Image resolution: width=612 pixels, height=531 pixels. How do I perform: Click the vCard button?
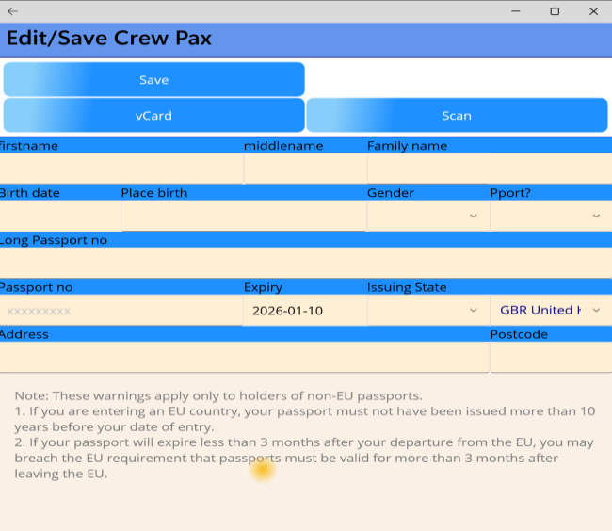[x=153, y=116]
